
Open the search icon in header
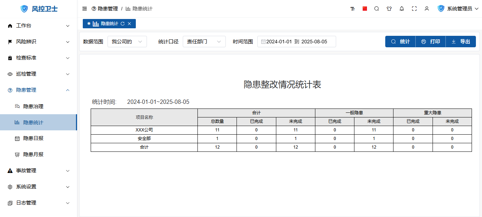377,9
